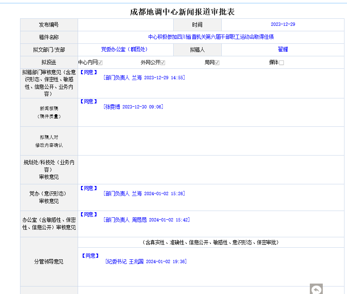
Task: Click the 纪委书记 王兆国 signature
Action: tap(146, 261)
